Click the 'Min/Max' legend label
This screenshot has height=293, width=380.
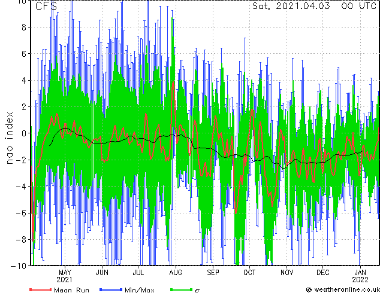point(139,290)
